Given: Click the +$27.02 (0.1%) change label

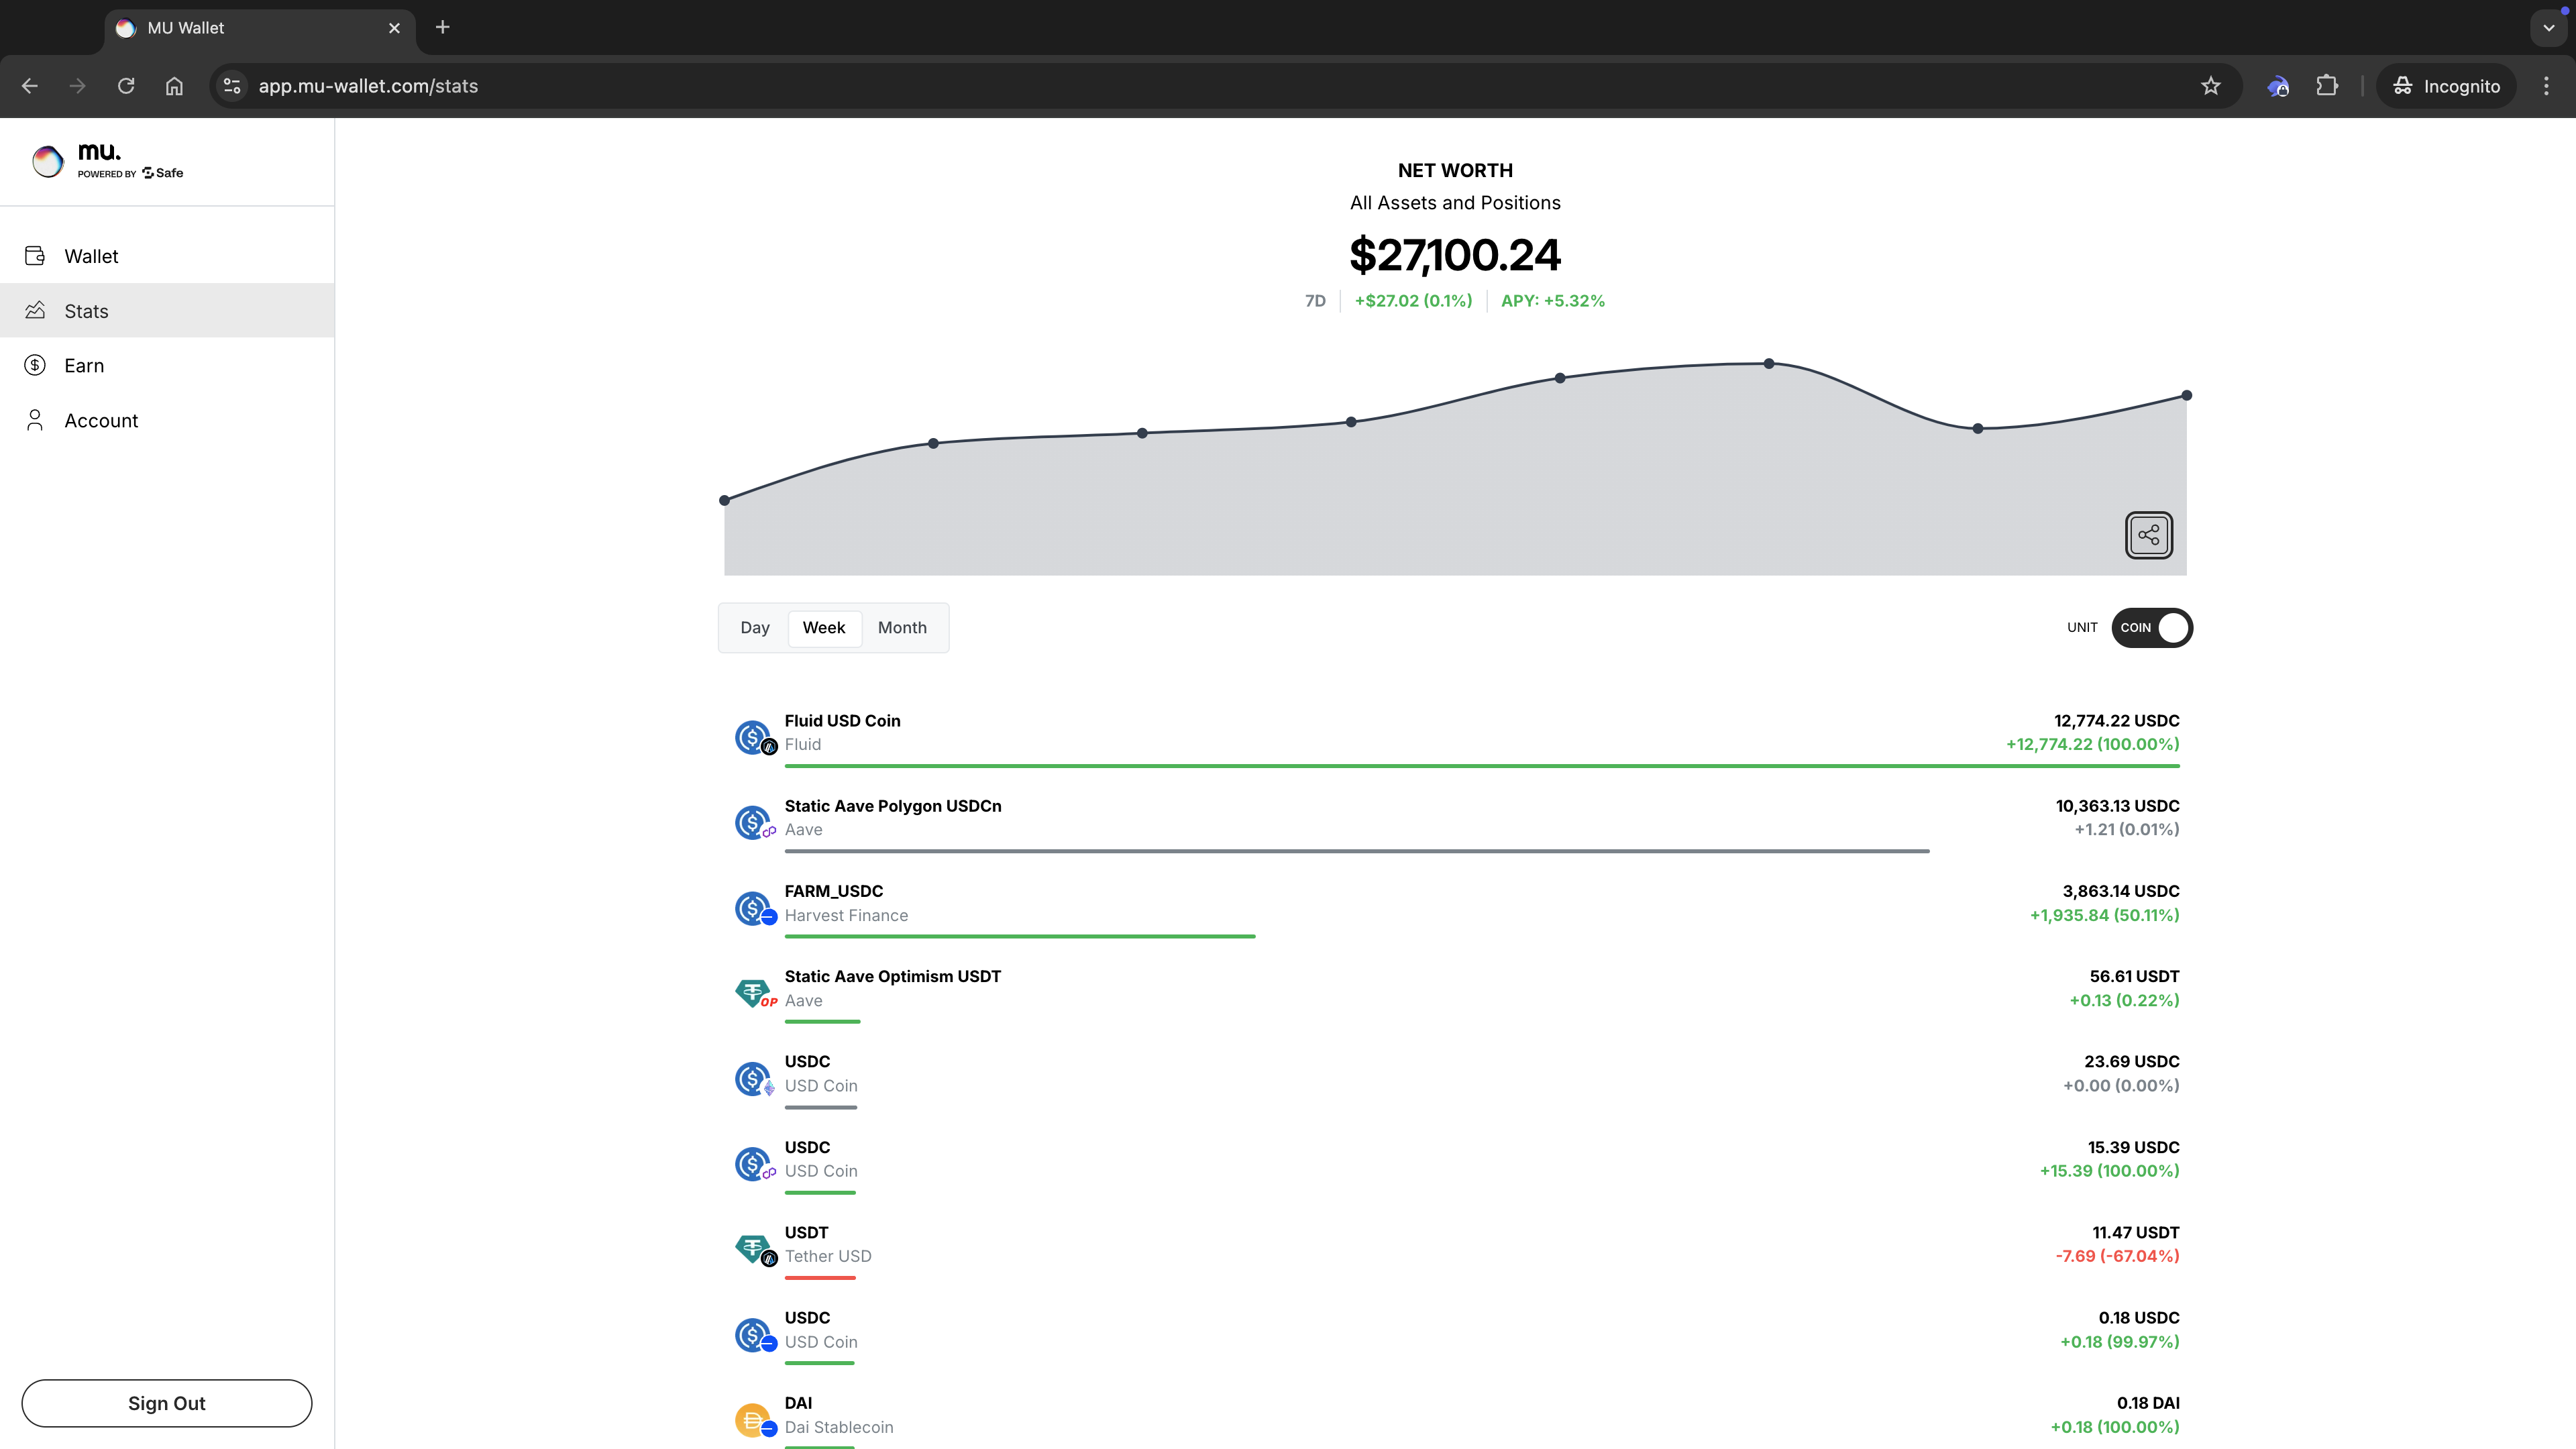Looking at the screenshot, I should pos(1413,301).
